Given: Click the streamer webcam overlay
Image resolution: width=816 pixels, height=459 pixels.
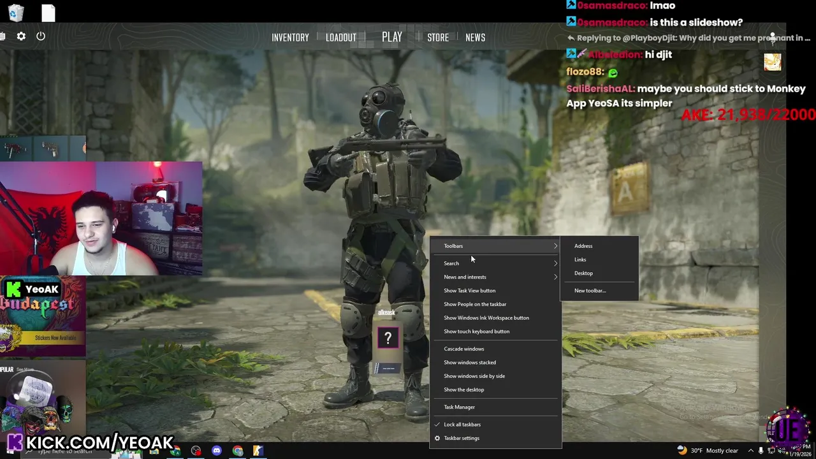Looking at the screenshot, I should click(101, 219).
